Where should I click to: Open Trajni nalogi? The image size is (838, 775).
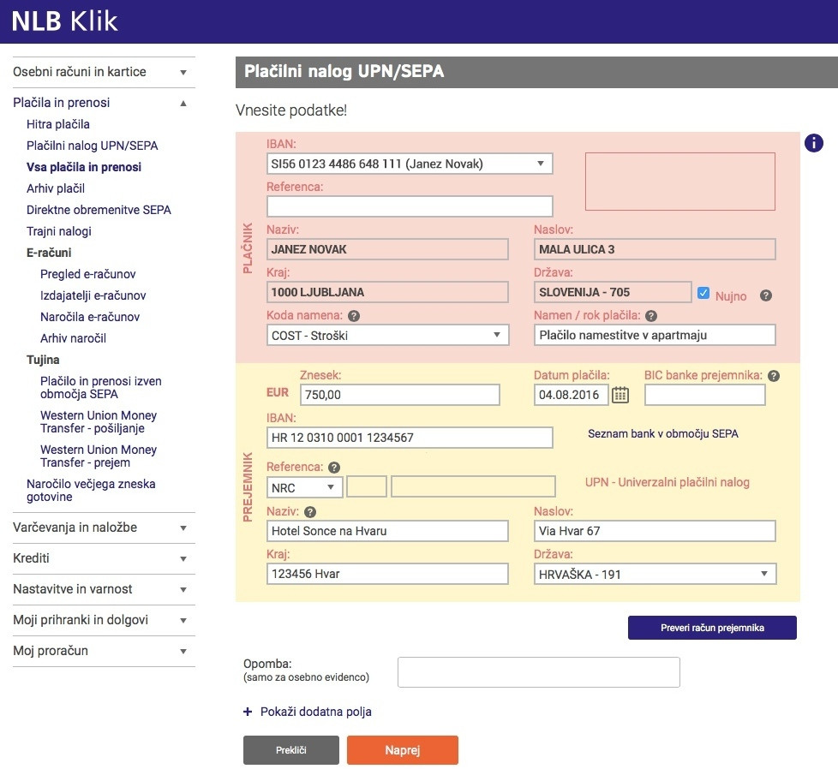tap(59, 231)
